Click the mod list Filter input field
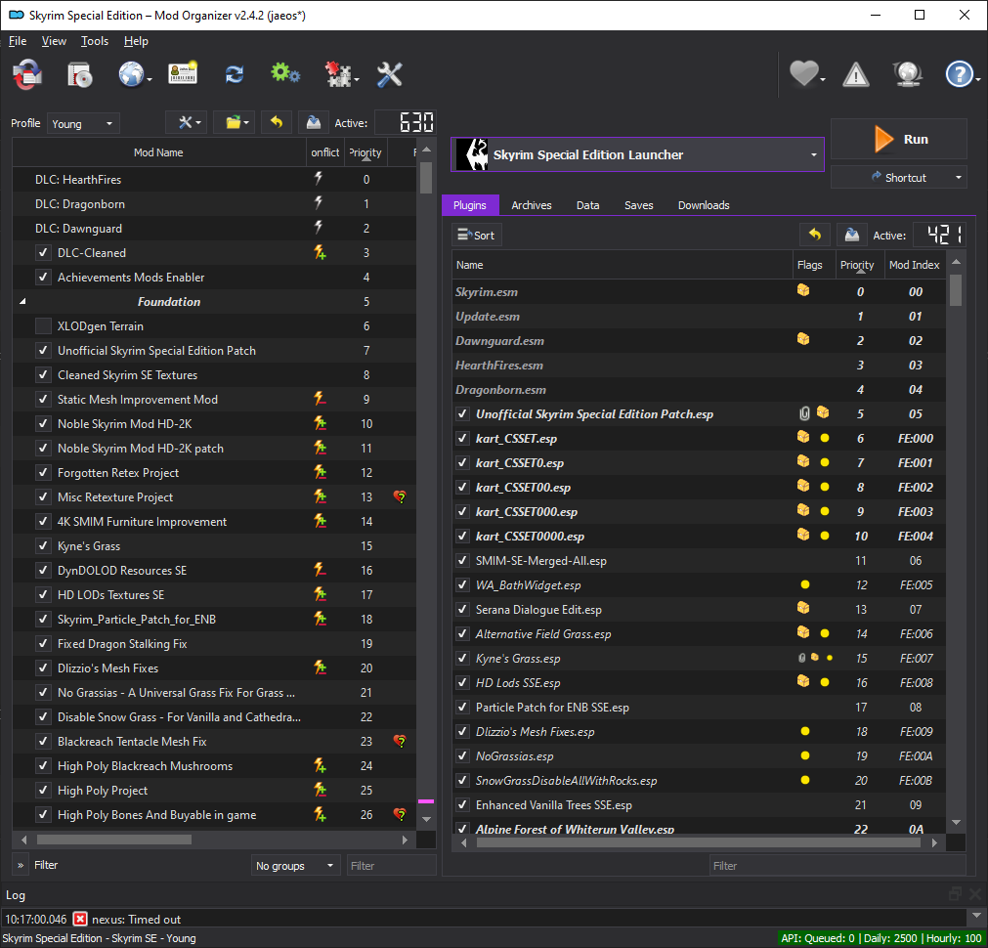988x948 pixels. click(391, 866)
